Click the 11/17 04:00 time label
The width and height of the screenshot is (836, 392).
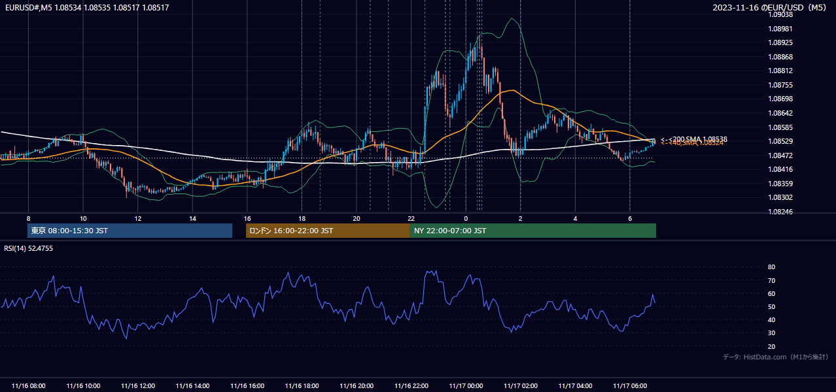point(575,386)
